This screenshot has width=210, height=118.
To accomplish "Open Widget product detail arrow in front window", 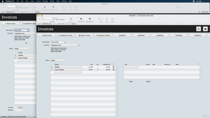I will tap(52, 67).
